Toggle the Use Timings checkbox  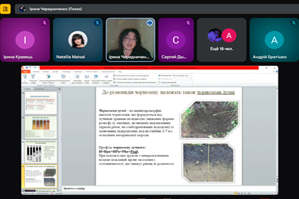115,79
